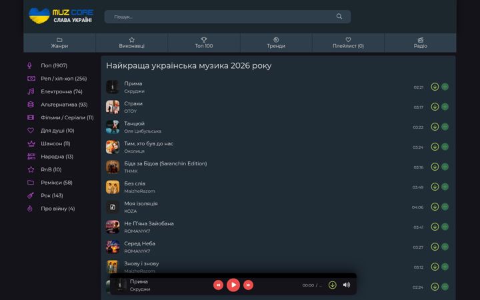Click the artist name Окопиця
Image resolution: width=480 pixels, height=300 pixels.
tap(134, 151)
